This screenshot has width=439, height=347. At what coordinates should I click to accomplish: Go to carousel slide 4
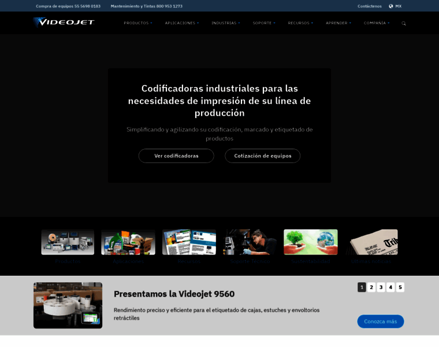point(390,287)
